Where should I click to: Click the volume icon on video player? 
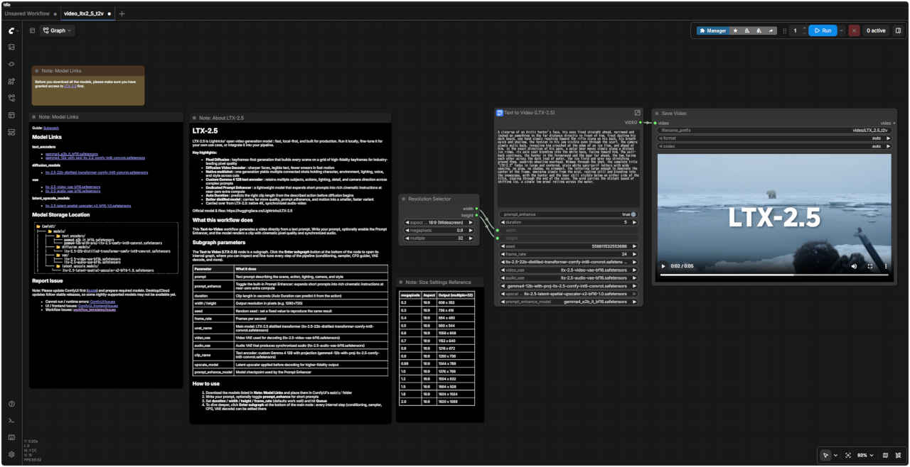coord(855,266)
